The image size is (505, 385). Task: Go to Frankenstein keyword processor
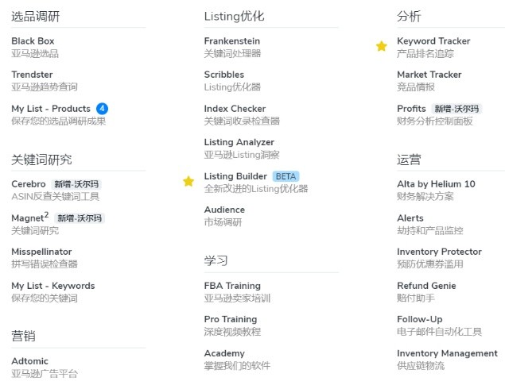(x=232, y=47)
